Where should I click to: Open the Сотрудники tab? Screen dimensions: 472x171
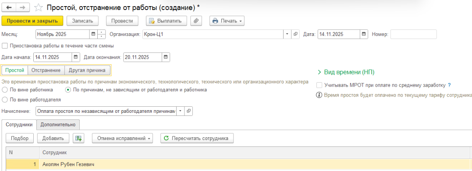pos(19,124)
